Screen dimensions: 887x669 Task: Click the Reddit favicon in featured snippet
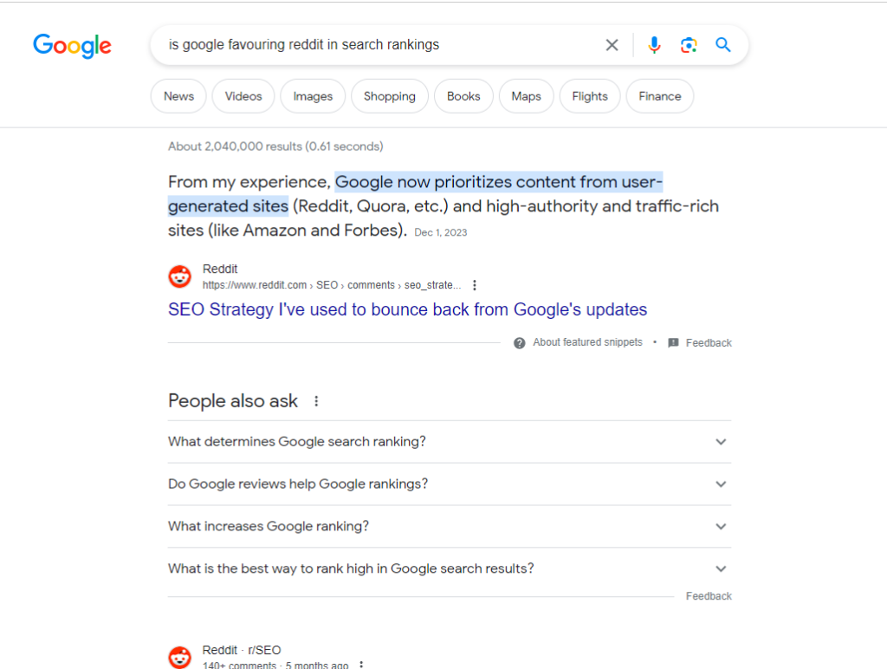pos(180,276)
